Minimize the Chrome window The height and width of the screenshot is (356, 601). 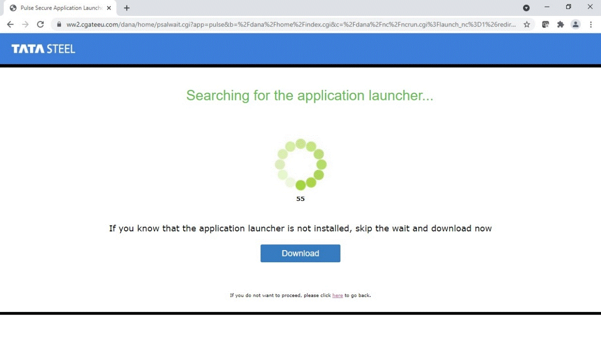(x=547, y=7)
